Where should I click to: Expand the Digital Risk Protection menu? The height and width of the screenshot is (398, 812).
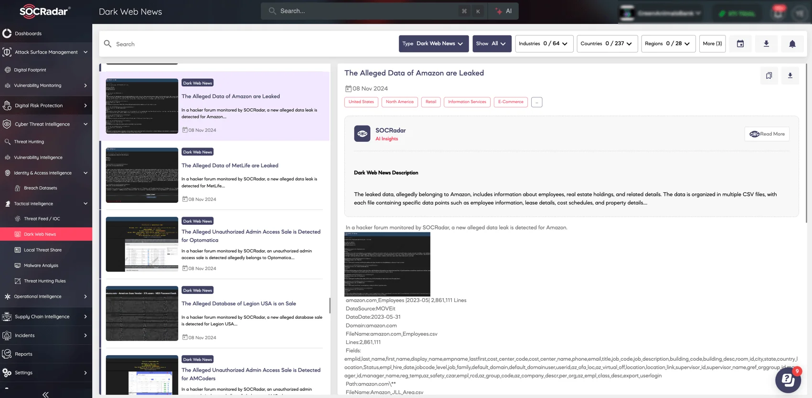point(46,105)
